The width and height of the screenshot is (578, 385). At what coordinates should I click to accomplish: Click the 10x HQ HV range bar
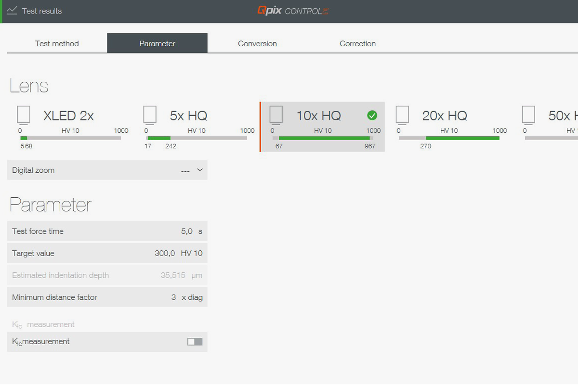click(323, 138)
